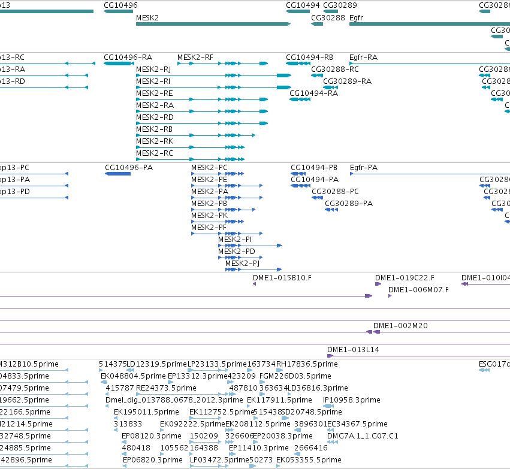Select the CG10494-RA transcript label

click(x=313, y=93)
